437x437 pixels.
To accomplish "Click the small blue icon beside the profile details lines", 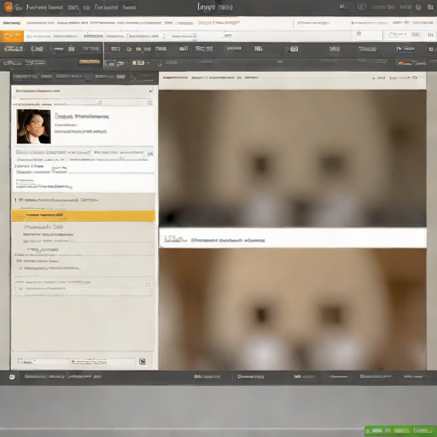I will (x=150, y=154).
